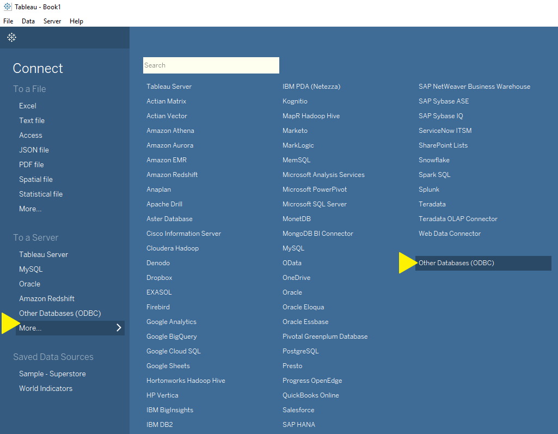Open World Indicators saved data source
This screenshot has width=558, height=434.
(x=46, y=388)
